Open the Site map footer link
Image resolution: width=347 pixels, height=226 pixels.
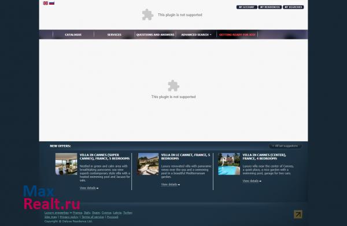(50, 217)
